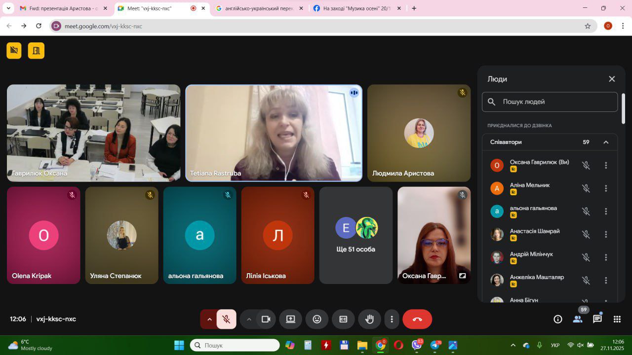Click the people panel scrollbar
Screen dimensions: 632x355
click(x=623, y=108)
